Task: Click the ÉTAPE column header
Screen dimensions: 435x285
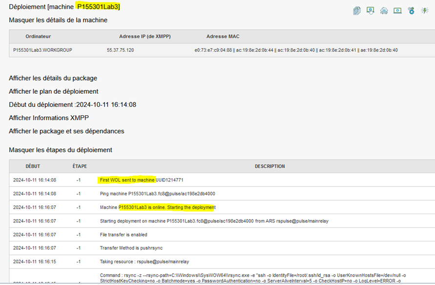Action: point(80,166)
